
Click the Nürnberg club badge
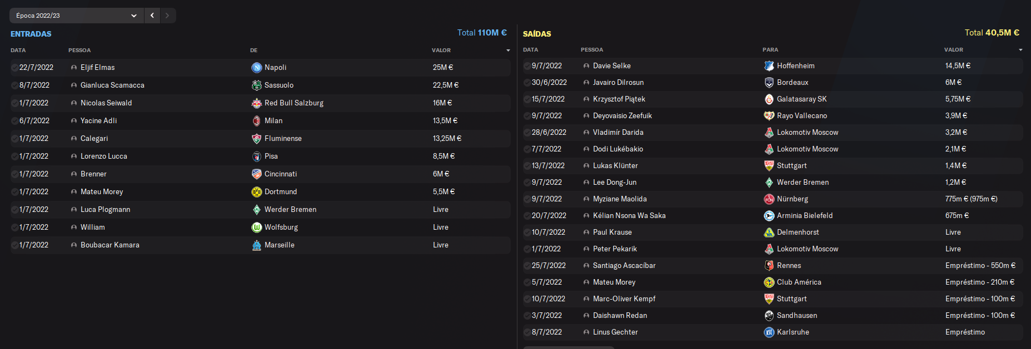(x=769, y=199)
